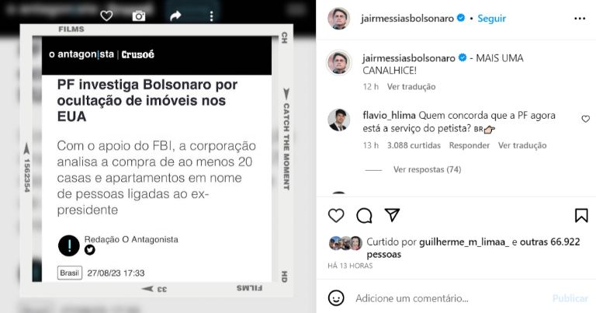Like the post with heart icon
Viewport: 596px width, 313px height.
click(336, 216)
